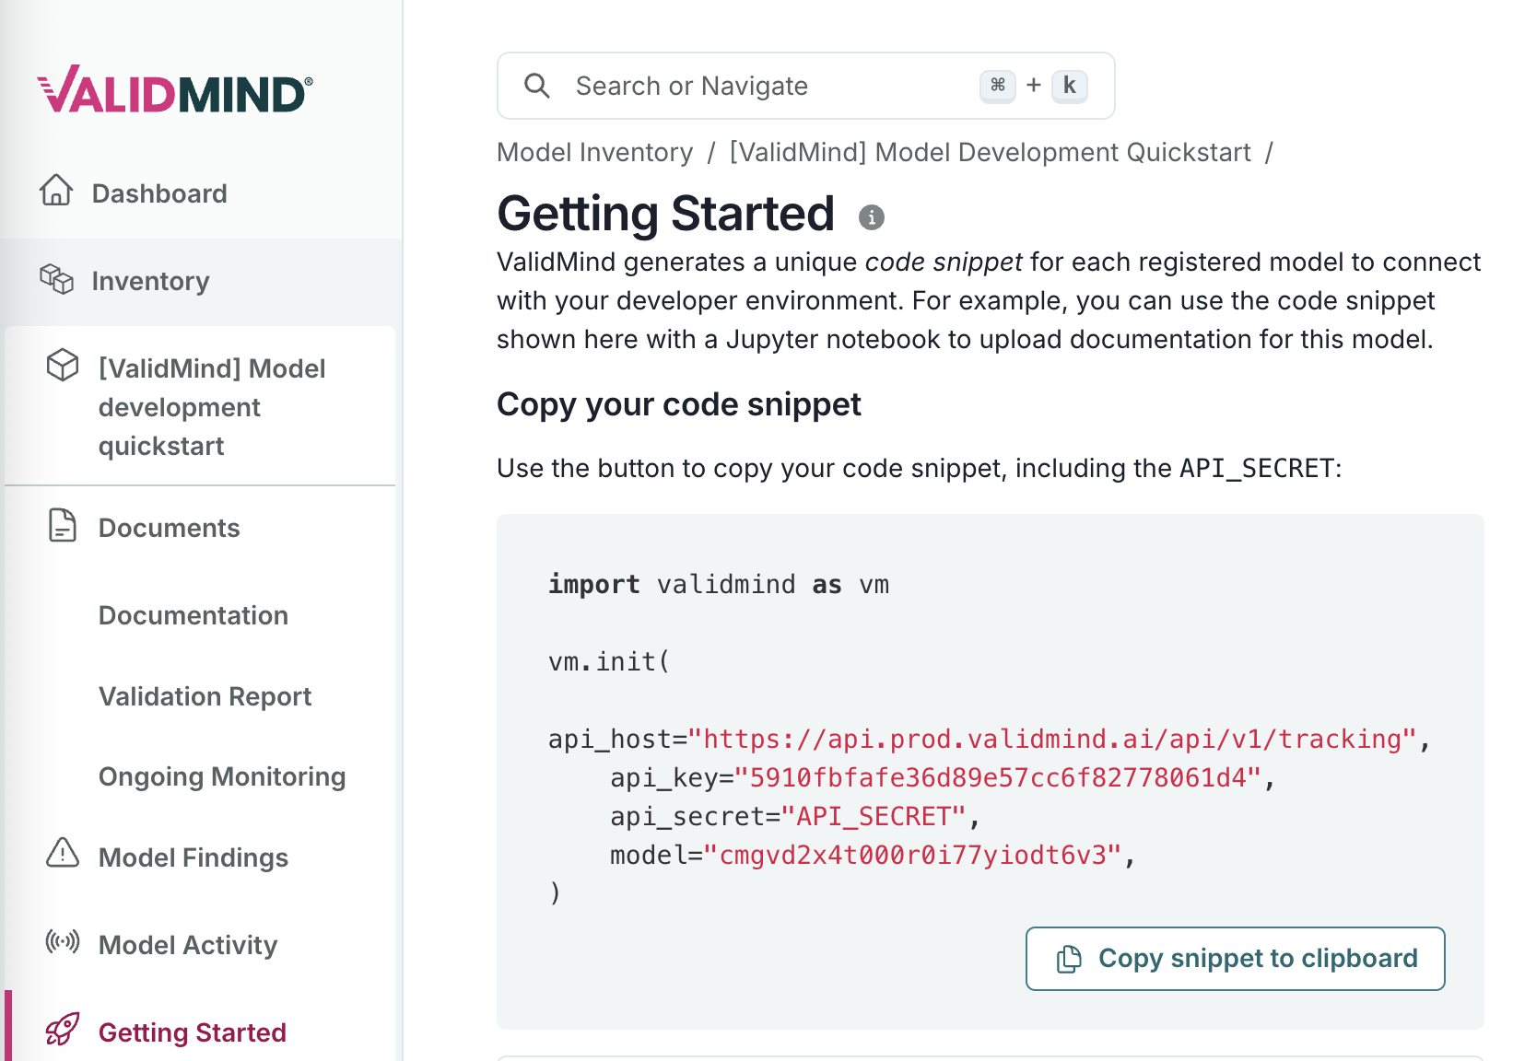Open Model Inventory via the breadcrumb

[x=594, y=152]
